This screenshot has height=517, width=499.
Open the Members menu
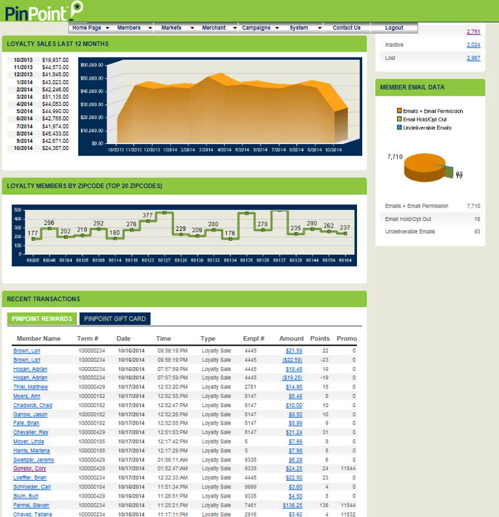[x=129, y=28]
